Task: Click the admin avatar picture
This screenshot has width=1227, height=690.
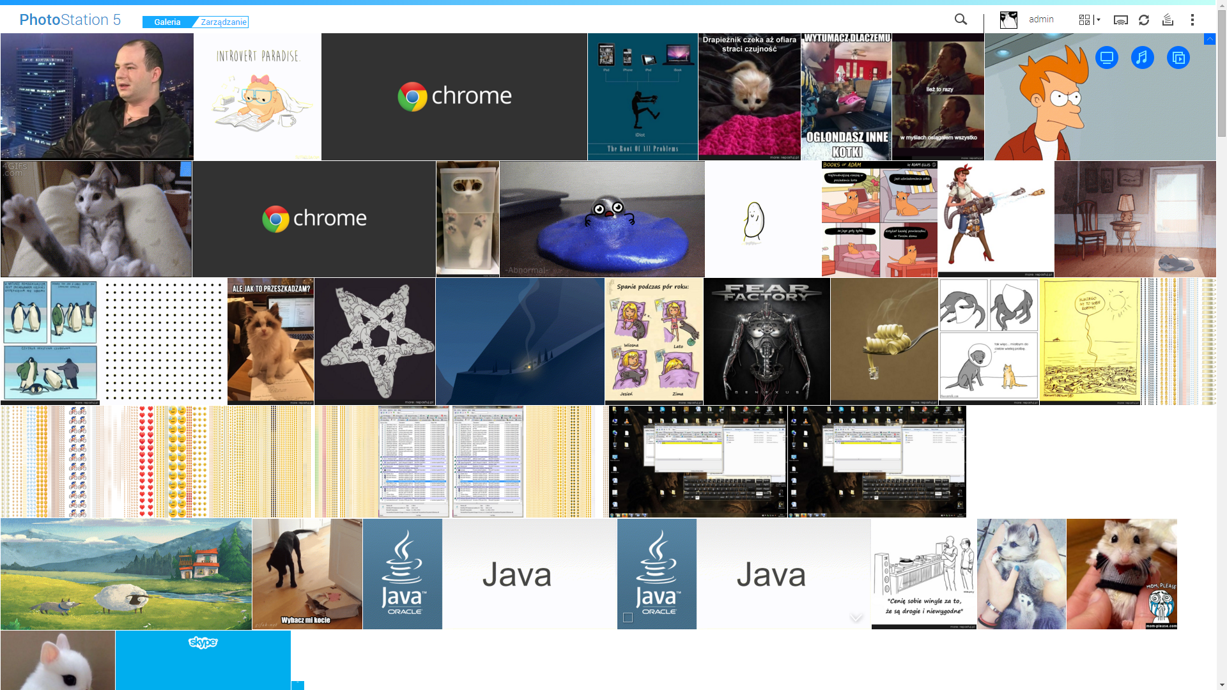Action: tap(1008, 20)
